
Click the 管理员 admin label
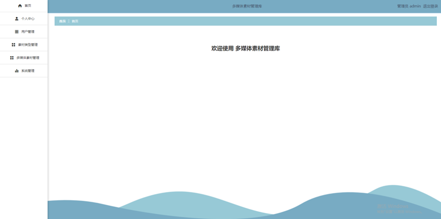click(x=409, y=6)
